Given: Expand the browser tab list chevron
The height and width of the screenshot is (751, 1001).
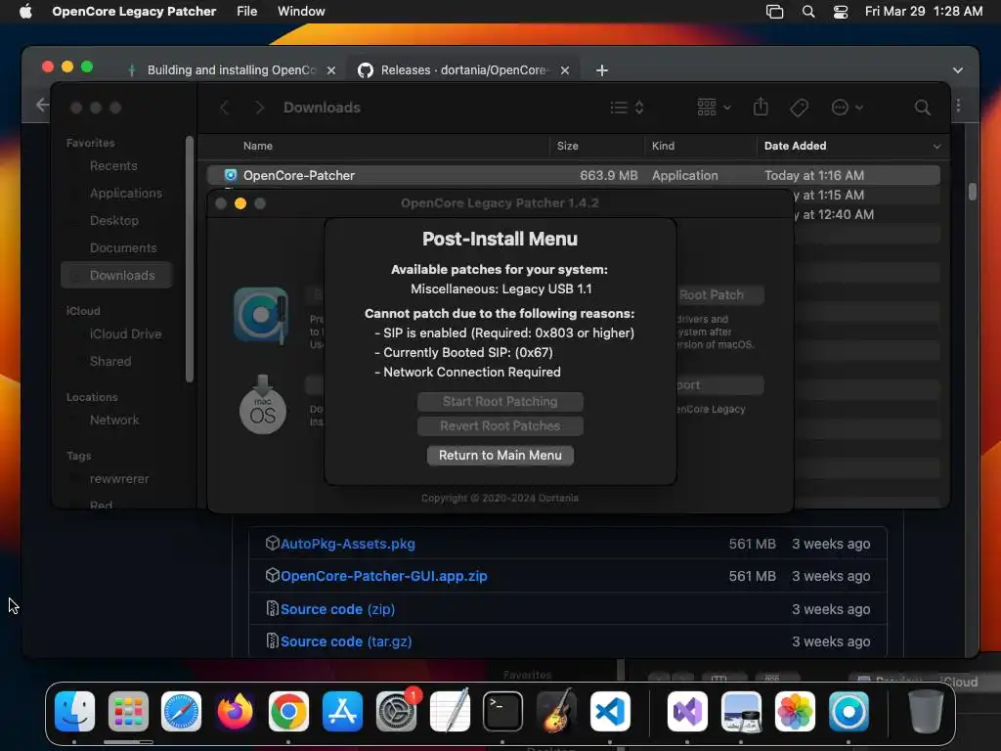Looking at the screenshot, I should (958, 70).
